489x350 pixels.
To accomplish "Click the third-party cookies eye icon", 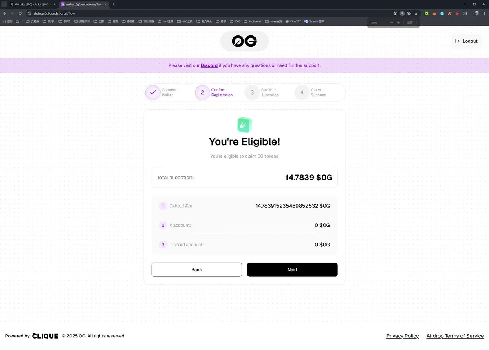I will pyautogui.click(x=409, y=13).
